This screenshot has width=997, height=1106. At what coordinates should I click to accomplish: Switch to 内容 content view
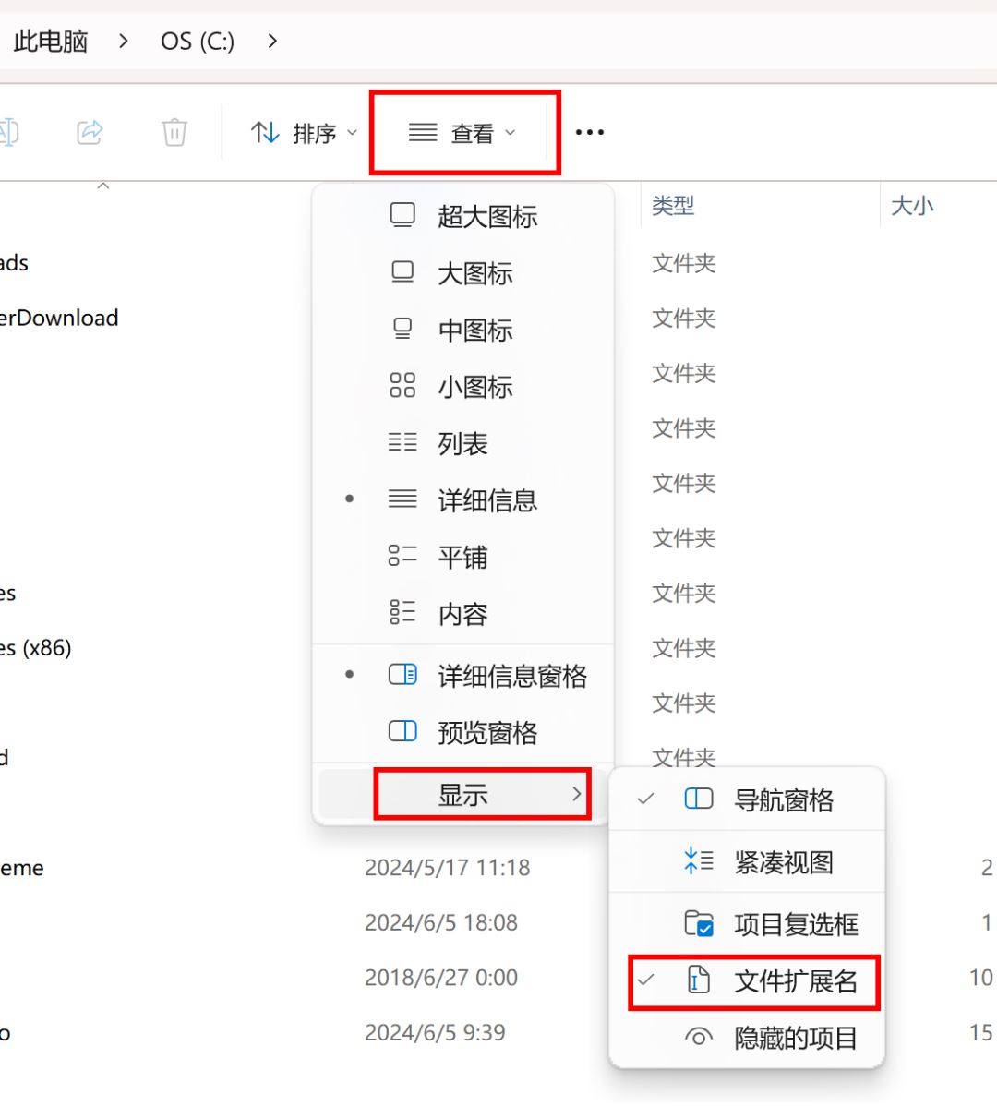pyautogui.click(x=460, y=613)
